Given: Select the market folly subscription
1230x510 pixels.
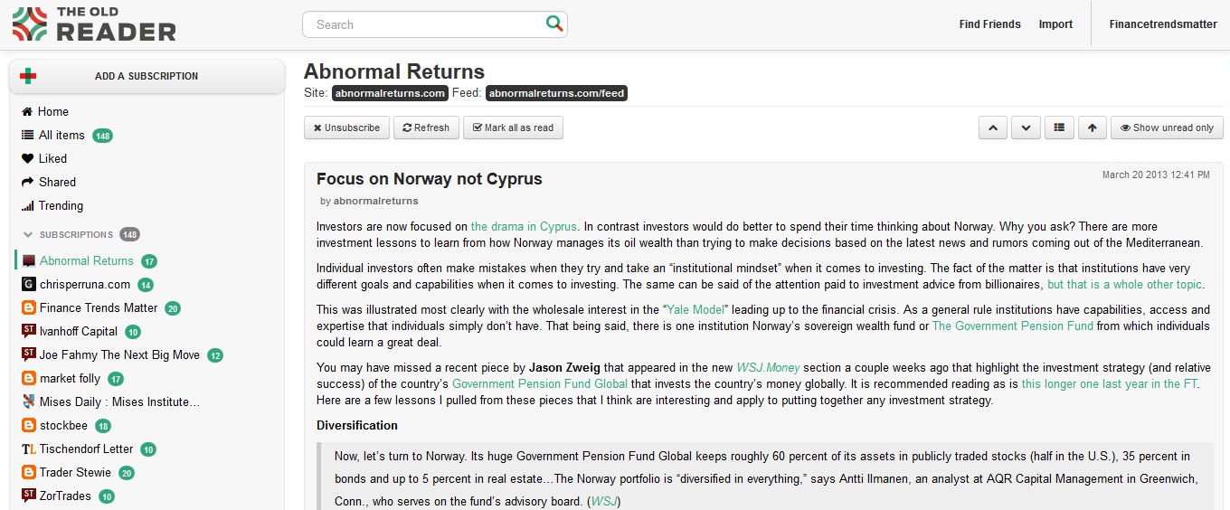Looking at the screenshot, I should tap(70, 378).
